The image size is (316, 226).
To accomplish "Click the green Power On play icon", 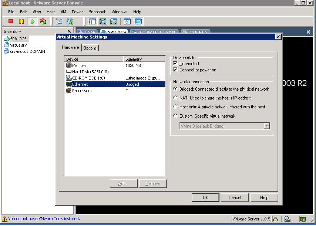I will (32, 21).
